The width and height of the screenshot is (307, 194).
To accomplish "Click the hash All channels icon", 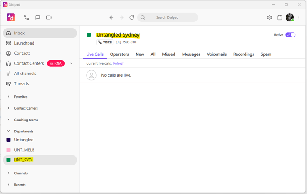I will pos(8,74).
